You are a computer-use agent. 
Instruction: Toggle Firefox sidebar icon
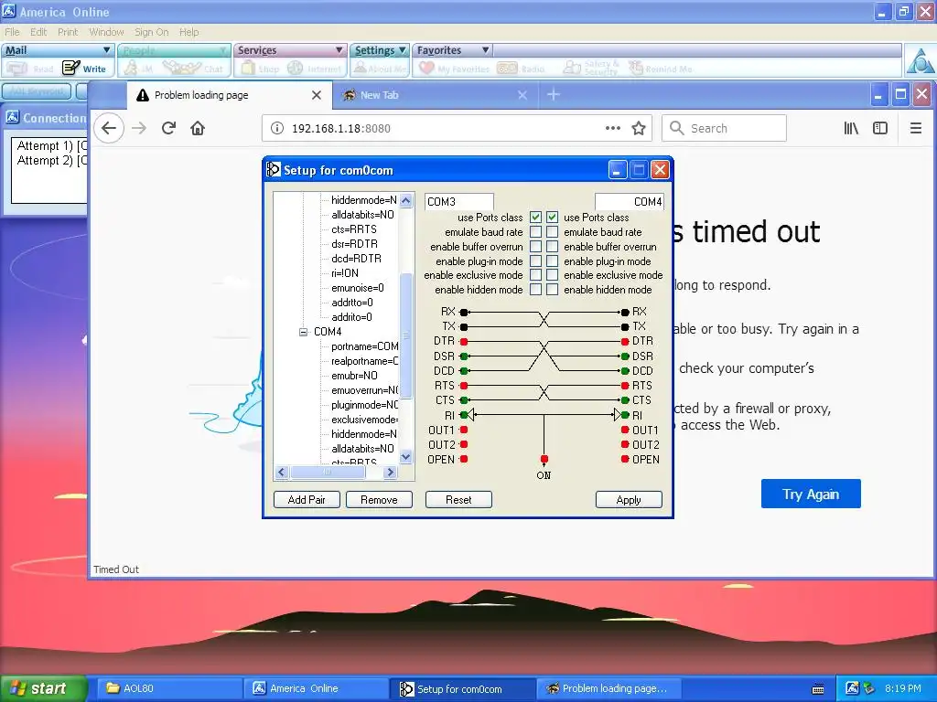[880, 128]
